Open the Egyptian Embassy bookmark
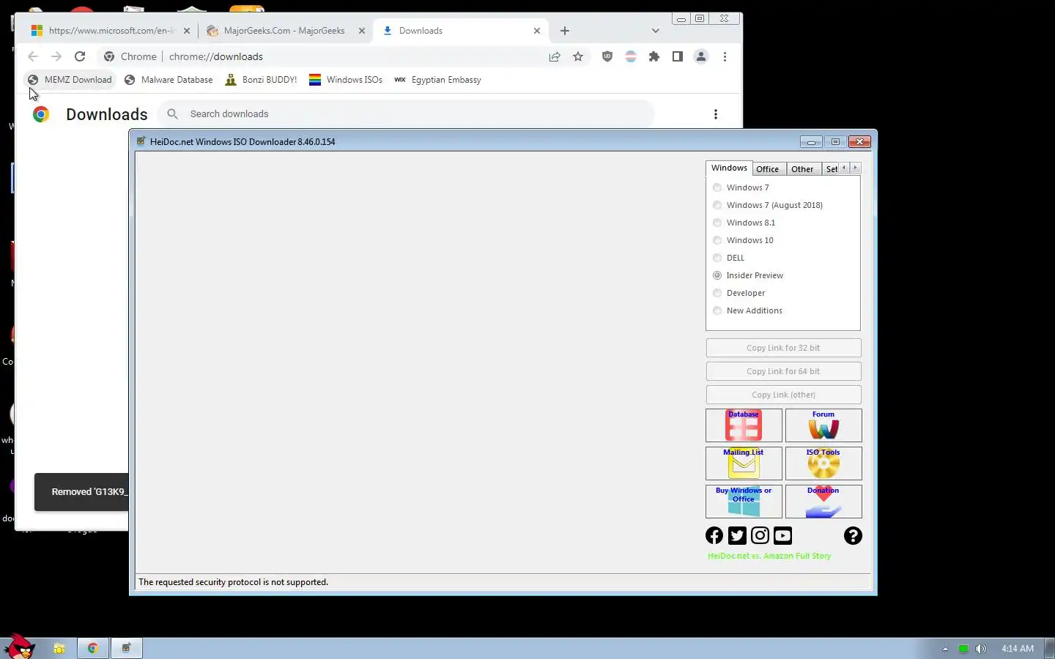This screenshot has height=659, width=1055. 437,80
